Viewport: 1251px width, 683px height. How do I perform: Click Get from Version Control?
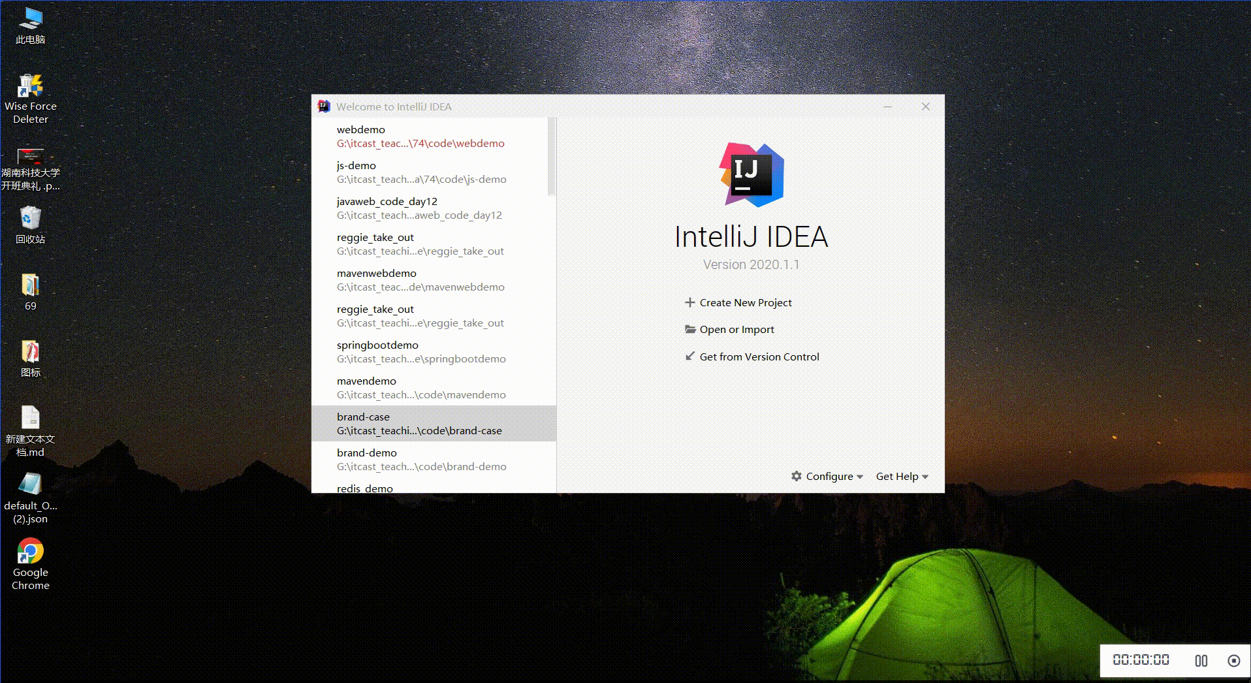coord(759,357)
